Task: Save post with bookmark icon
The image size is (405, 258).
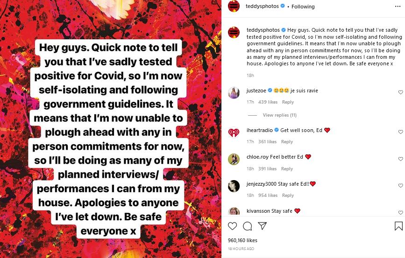Action: point(398,226)
